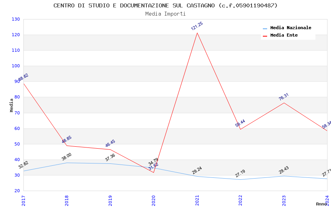The image size is (331, 214).
Task: Click the 48.85 data label
Action: click(x=67, y=139)
